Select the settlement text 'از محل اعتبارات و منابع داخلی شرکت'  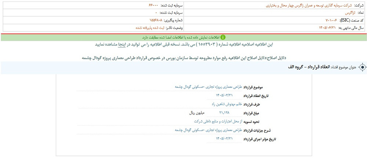click(x=218, y=121)
